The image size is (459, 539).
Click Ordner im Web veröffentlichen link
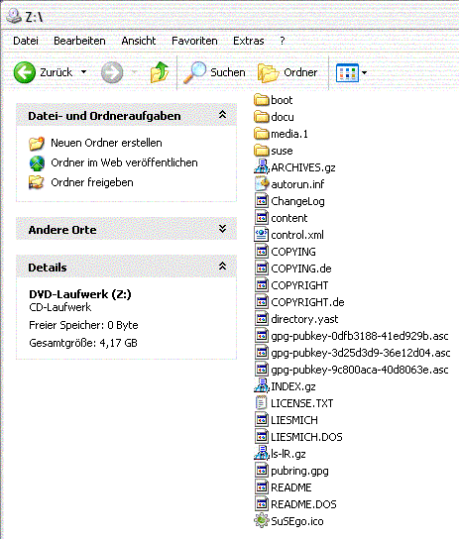124,162
